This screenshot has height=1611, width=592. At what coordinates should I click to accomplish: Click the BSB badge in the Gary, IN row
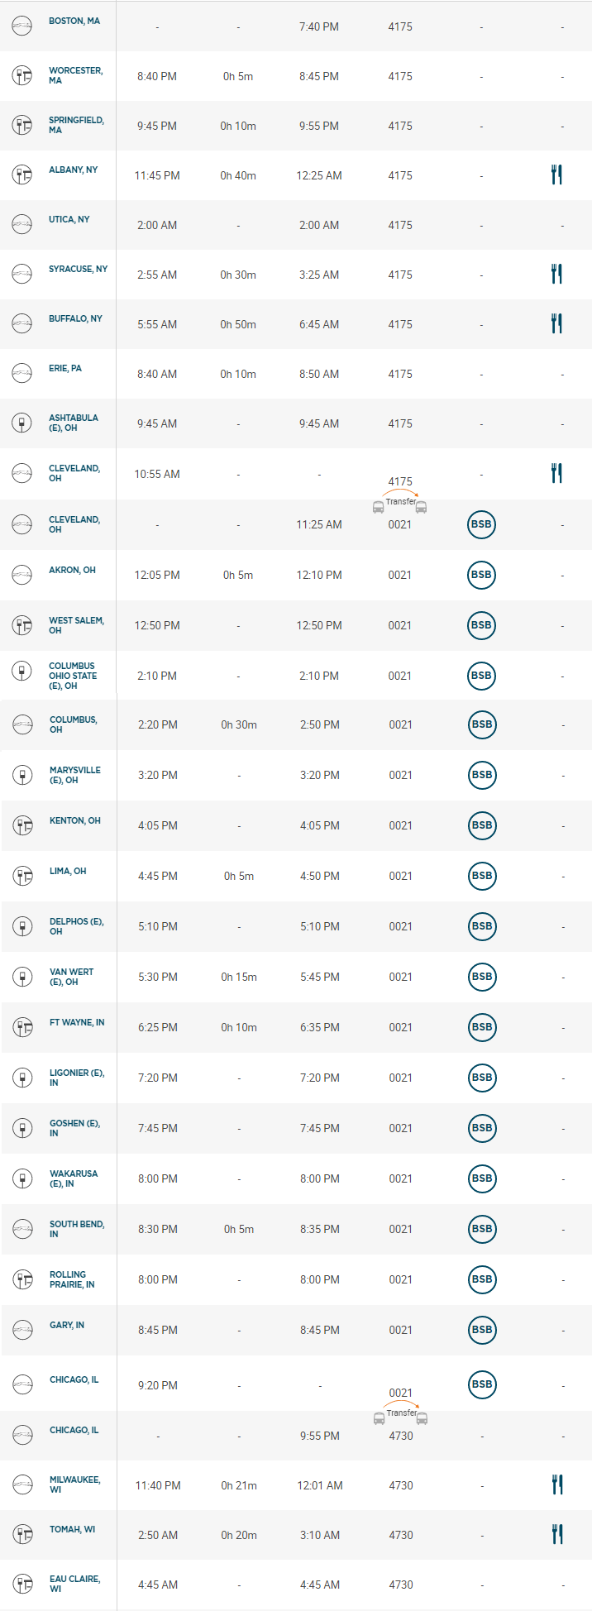[482, 1330]
